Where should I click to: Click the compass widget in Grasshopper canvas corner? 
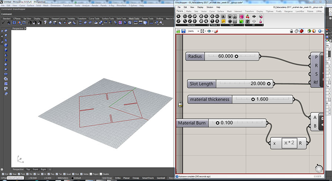pyautogui.click(x=319, y=168)
